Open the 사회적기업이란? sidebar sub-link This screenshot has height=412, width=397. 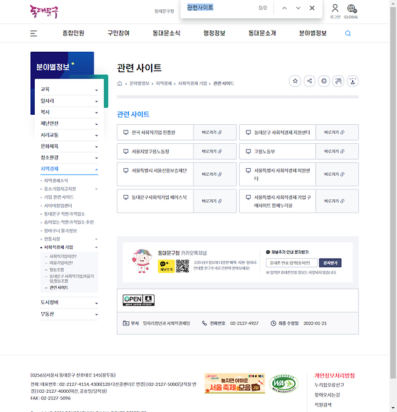pyautogui.click(x=63, y=257)
